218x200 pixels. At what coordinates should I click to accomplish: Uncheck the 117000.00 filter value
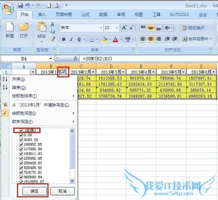(x=21, y=149)
